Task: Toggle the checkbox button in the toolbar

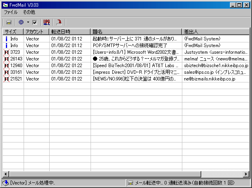Action: (35, 22)
